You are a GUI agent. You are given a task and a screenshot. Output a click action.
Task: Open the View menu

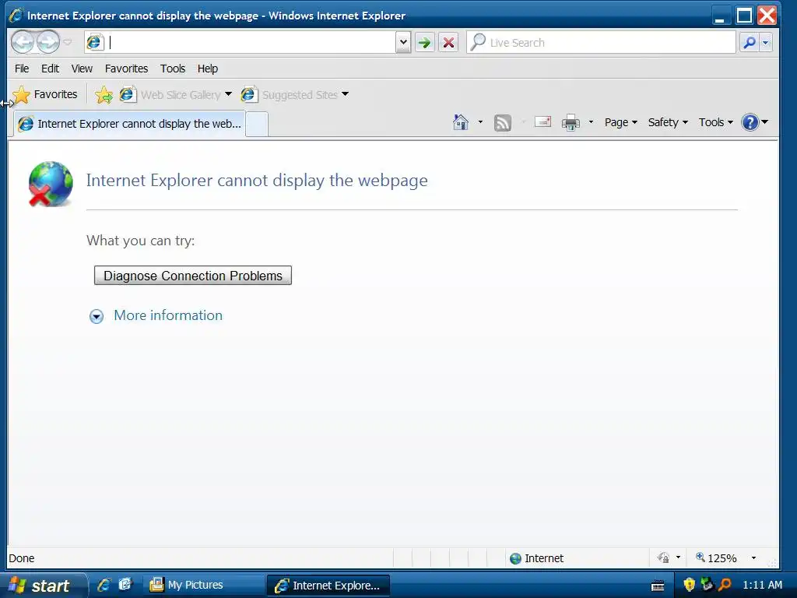click(81, 69)
